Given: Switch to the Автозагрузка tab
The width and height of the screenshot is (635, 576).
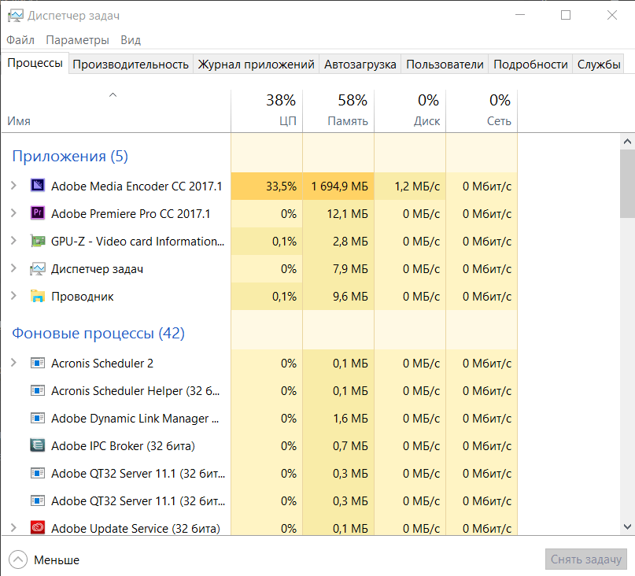Looking at the screenshot, I should (360, 65).
